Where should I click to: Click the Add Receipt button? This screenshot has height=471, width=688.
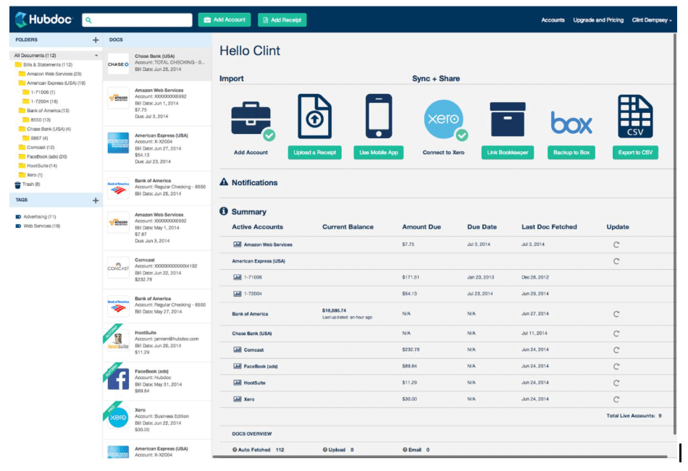[x=282, y=20]
